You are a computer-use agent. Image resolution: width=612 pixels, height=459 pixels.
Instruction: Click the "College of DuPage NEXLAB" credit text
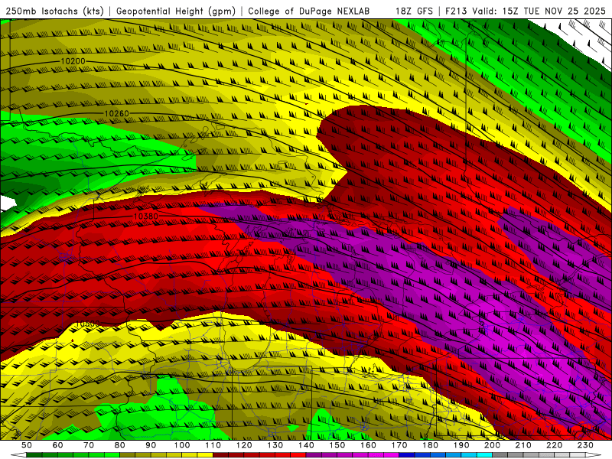coord(308,11)
